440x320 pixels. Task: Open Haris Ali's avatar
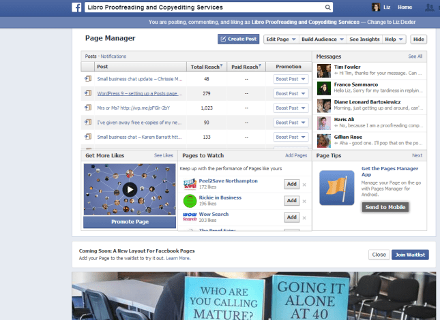[x=324, y=123]
